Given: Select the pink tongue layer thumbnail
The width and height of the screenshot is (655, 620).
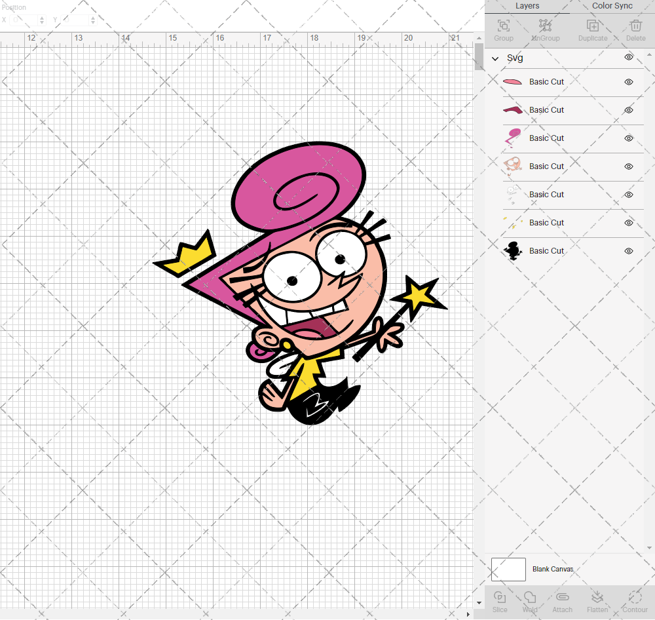Looking at the screenshot, I should click(x=513, y=82).
